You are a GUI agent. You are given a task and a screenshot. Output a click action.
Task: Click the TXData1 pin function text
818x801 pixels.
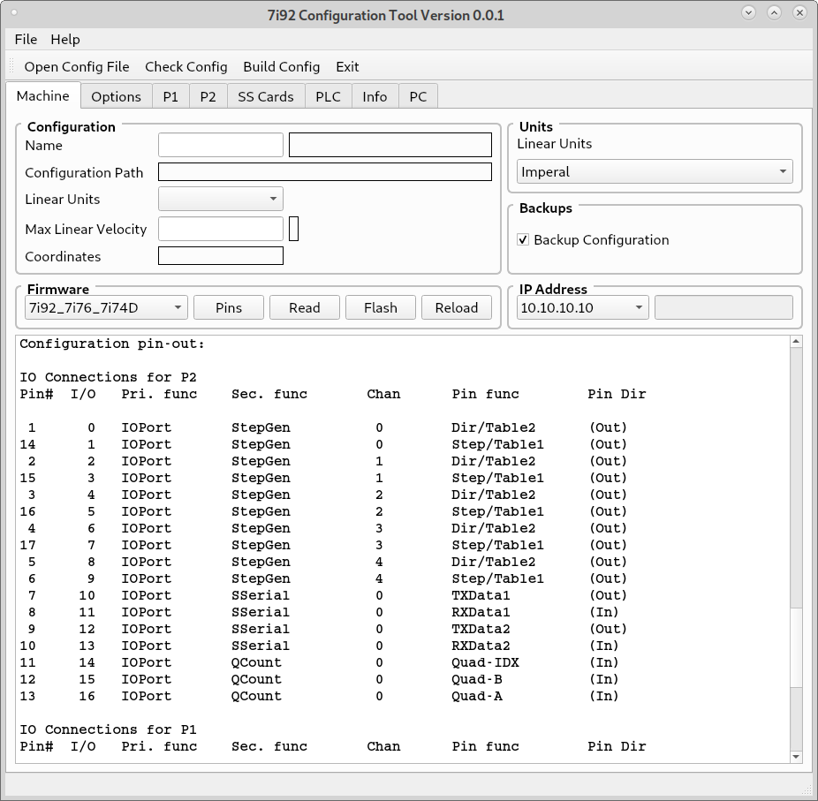[x=481, y=595]
